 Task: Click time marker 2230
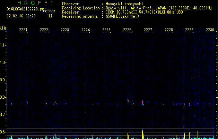(x=210, y=30)
